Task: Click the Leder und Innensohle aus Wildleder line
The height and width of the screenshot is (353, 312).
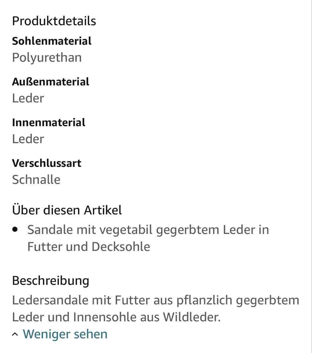Action: pos(116,317)
